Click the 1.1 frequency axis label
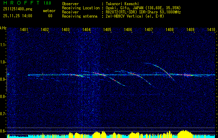The width and height of the screenshot is (218, 138). 3,45
